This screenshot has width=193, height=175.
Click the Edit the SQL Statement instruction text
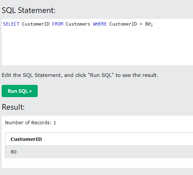[x=80, y=75]
